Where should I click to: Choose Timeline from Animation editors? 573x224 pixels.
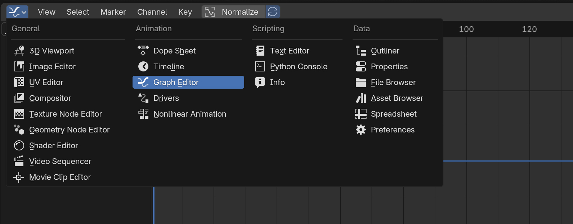click(188, 66)
